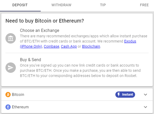Expand the Ethereum deposit chevron
Viewport: 154px width, 114px height.
click(x=146, y=107)
